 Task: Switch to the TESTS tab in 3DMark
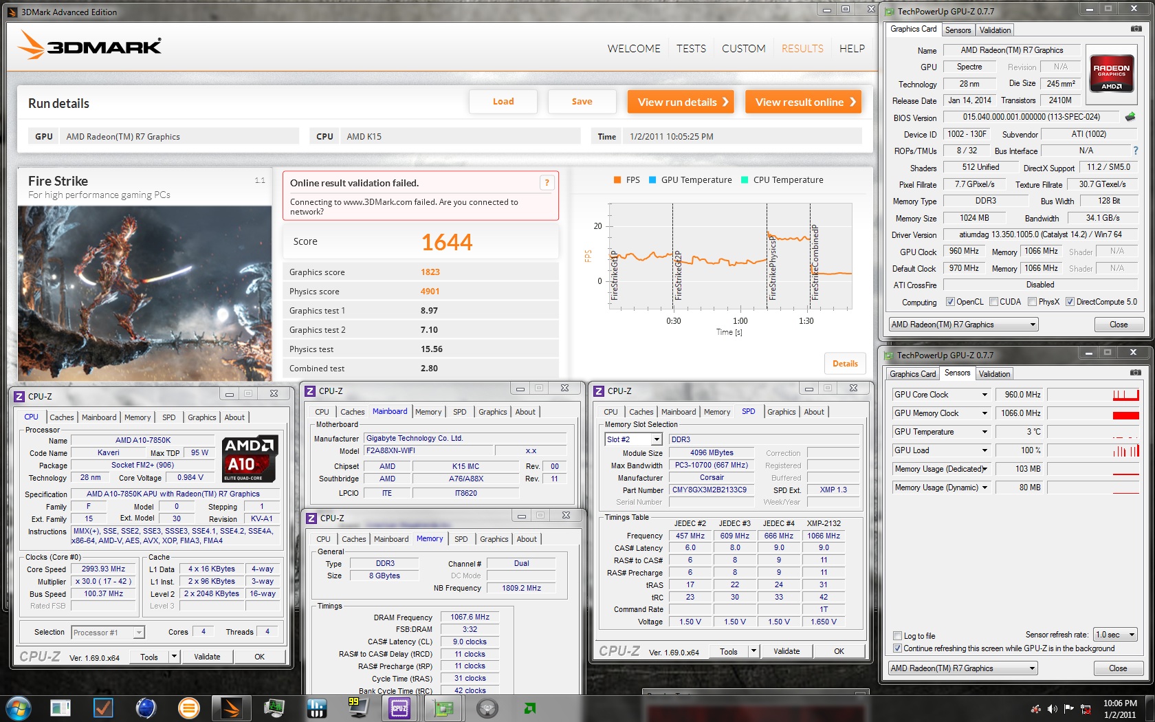[691, 49]
